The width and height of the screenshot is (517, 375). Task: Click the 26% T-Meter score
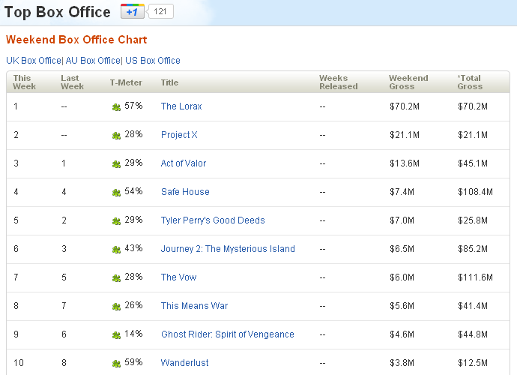(133, 305)
